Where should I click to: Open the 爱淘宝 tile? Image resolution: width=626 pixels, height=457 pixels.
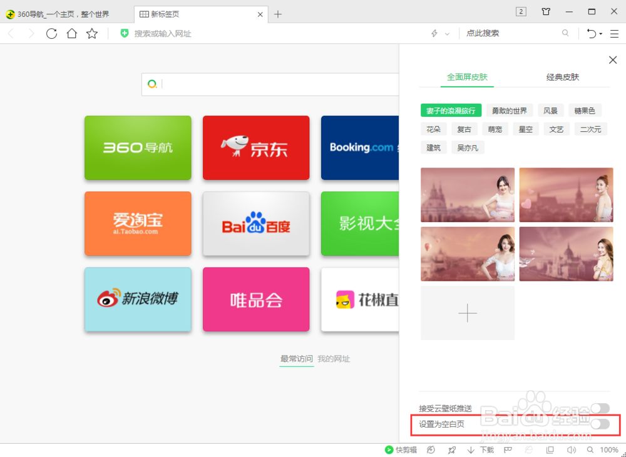pos(138,223)
